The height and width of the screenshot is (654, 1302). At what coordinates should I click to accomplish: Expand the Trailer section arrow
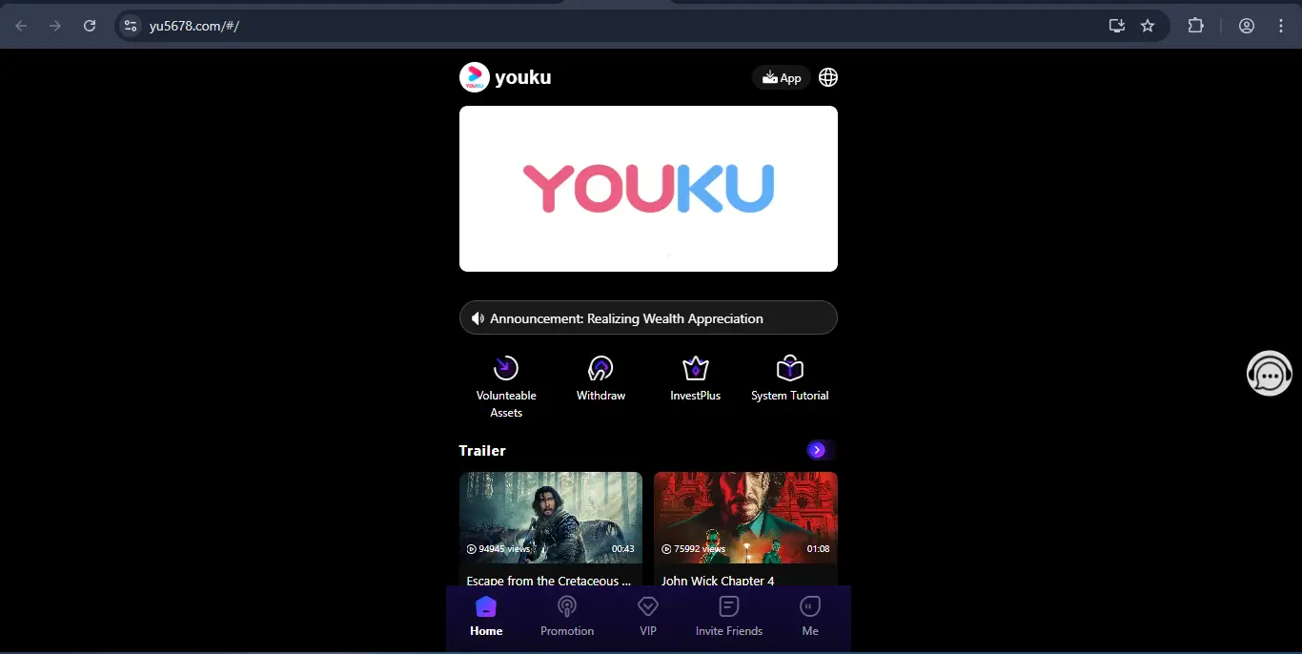coord(817,450)
